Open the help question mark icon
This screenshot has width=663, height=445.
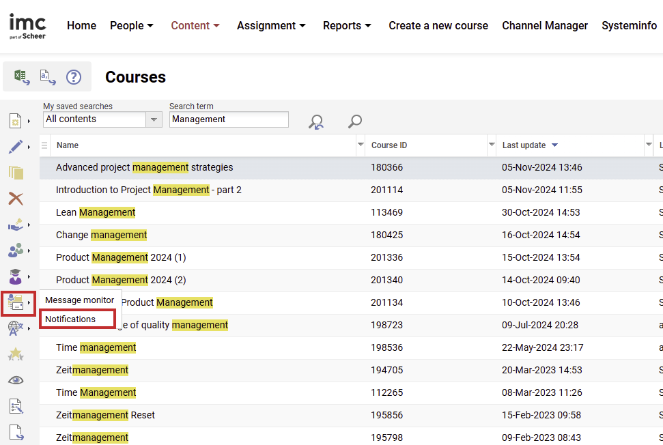click(x=74, y=76)
